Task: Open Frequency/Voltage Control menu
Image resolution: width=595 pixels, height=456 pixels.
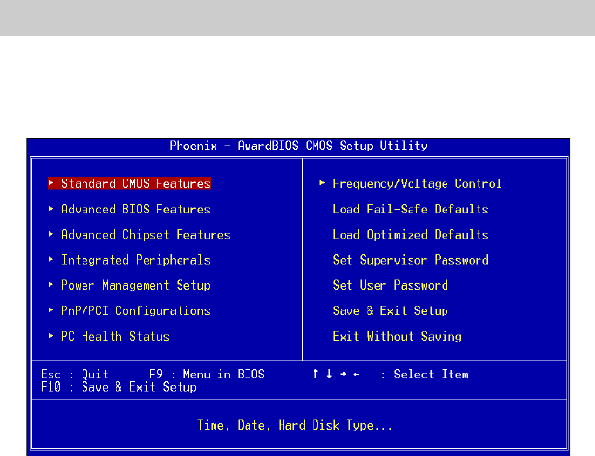Action: 416,183
